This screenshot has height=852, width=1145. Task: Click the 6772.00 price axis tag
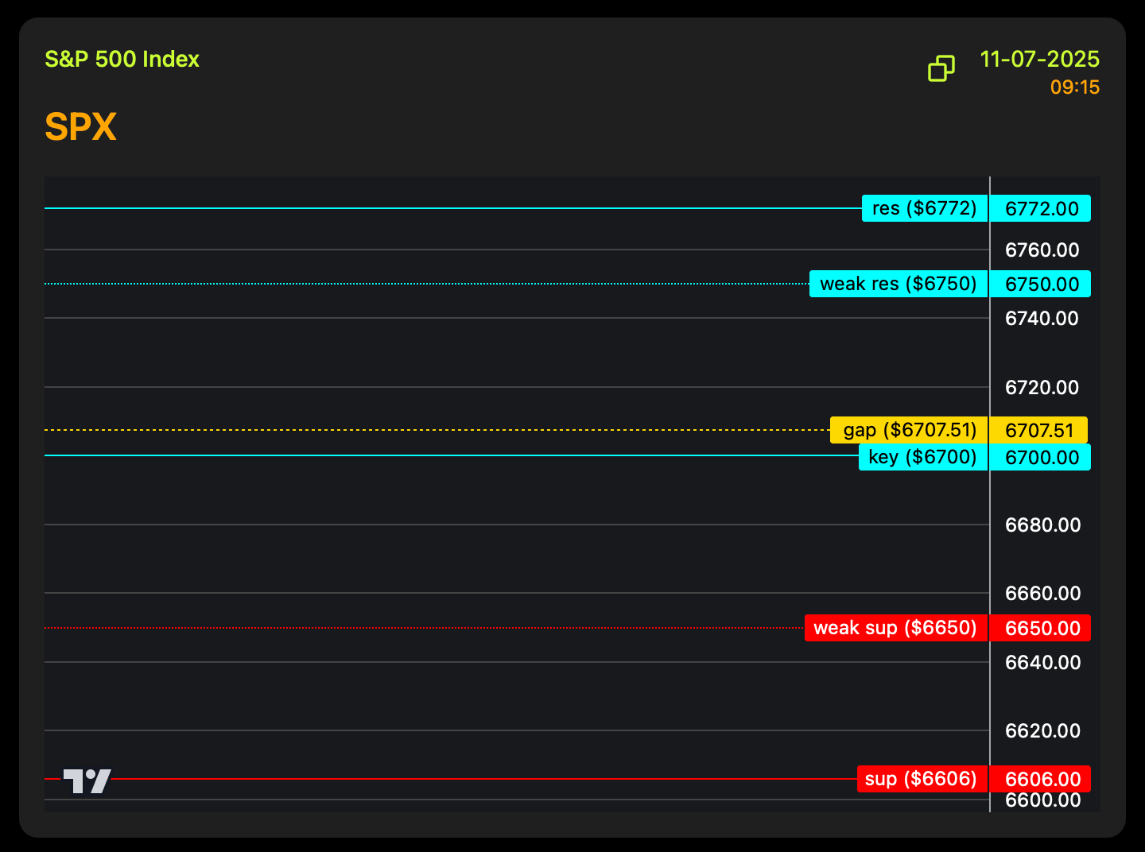pyautogui.click(x=1041, y=208)
